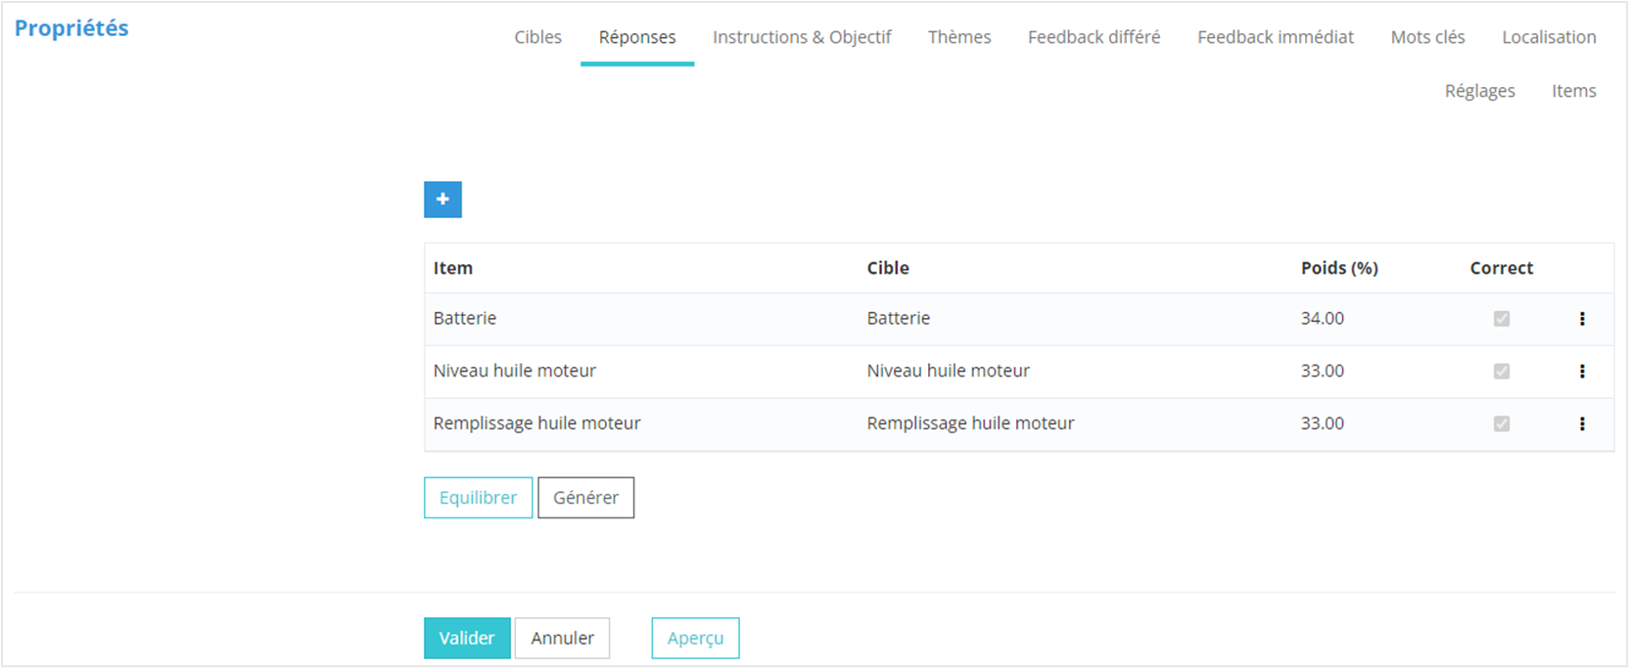Click the 34.00 weight value for Batterie
Viewport: 1629px width, 668px height.
click(x=1322, y=319)
